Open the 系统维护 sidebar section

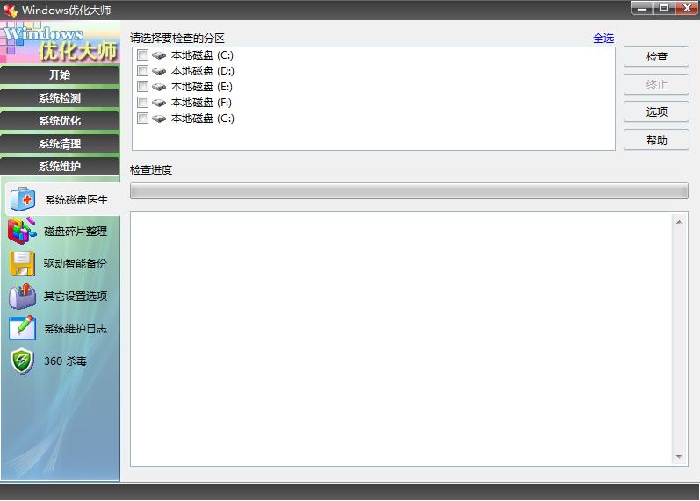click(x=60, y=167)
